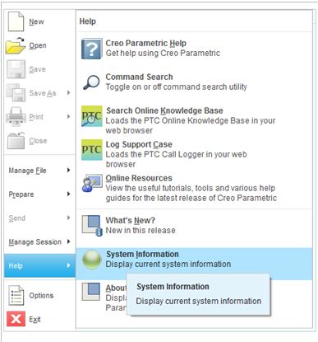Click the Save menu label
318x342 pixels.
[37, 69]
